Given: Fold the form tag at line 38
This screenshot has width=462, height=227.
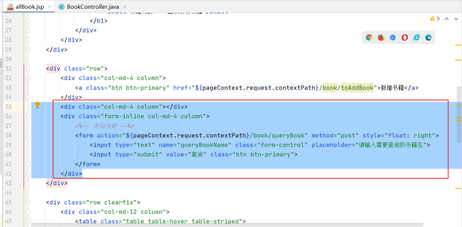Looking at the screenshot, I should pos(28,135).
